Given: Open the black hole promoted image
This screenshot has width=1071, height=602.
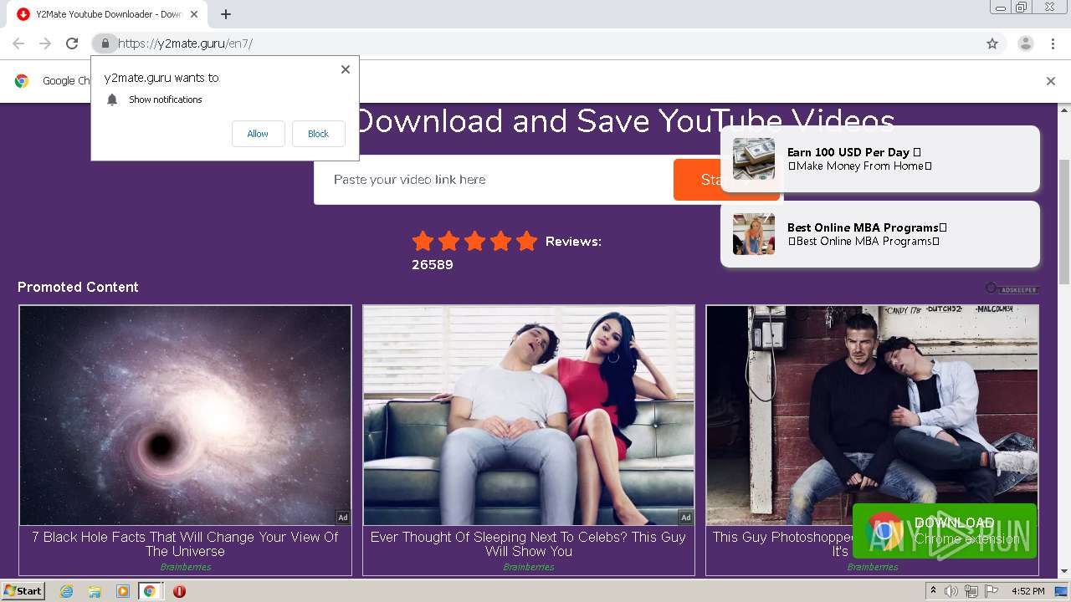Looking at the screenshot, I should pyautogui.click(x=185, y=416).
